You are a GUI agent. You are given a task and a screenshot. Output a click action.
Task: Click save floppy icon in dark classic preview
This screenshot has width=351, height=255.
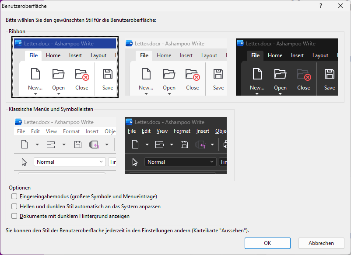[184, 145]
